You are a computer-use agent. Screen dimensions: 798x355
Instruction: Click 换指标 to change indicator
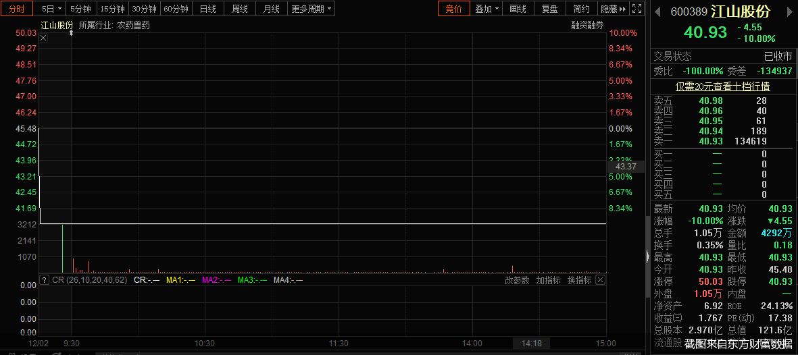pyautogui.click(x=579, y=280)
